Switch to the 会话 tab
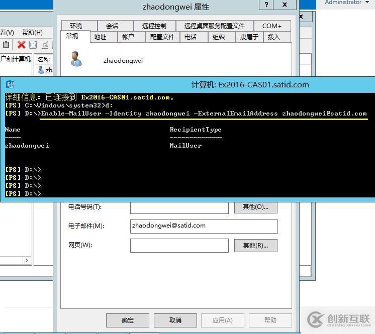This screenshot has height=334, width=375. pos(115,26)
